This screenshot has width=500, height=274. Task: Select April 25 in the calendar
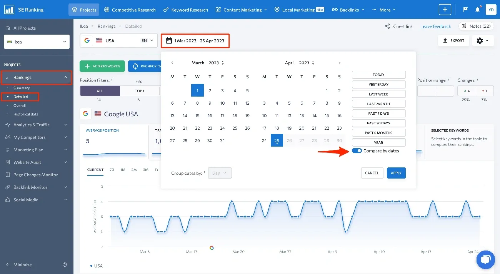277,140
